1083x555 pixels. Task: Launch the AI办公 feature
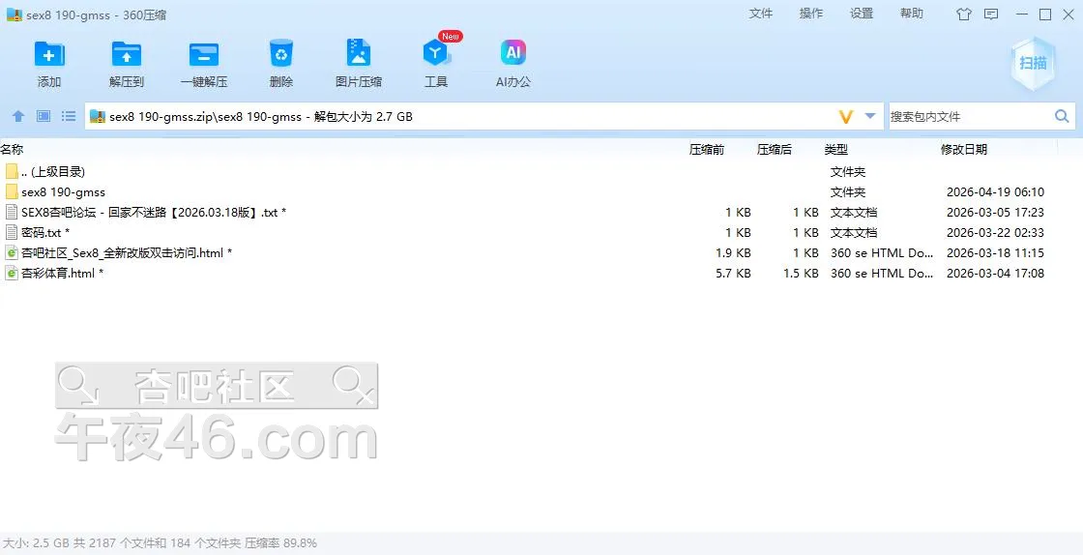click(512, 54)
